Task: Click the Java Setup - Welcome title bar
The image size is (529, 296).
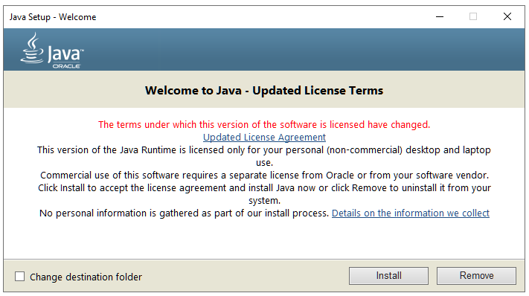Action: pyautogui.click(x=216, y=17)
